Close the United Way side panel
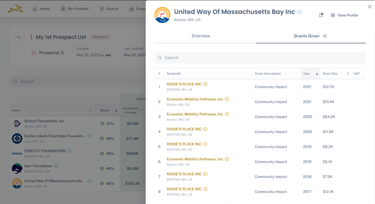The height and width of the screenshot is (204, 375). [369, 7]
